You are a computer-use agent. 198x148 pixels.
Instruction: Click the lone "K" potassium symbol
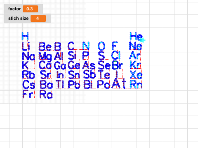[x=25, y=65]
